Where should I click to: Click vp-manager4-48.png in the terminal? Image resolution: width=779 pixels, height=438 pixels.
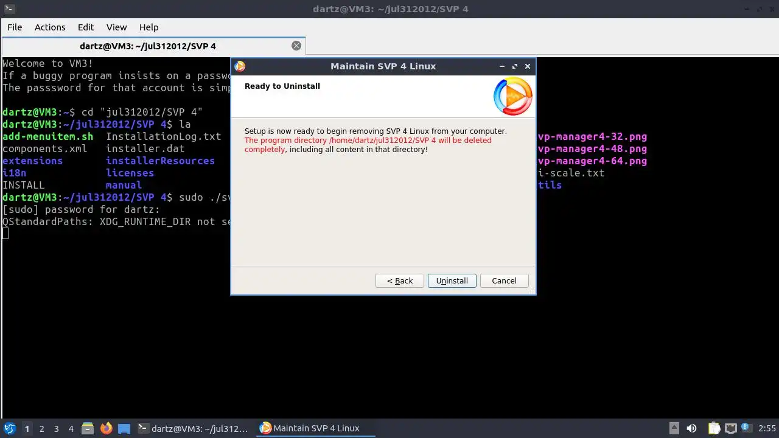point(592,148)
